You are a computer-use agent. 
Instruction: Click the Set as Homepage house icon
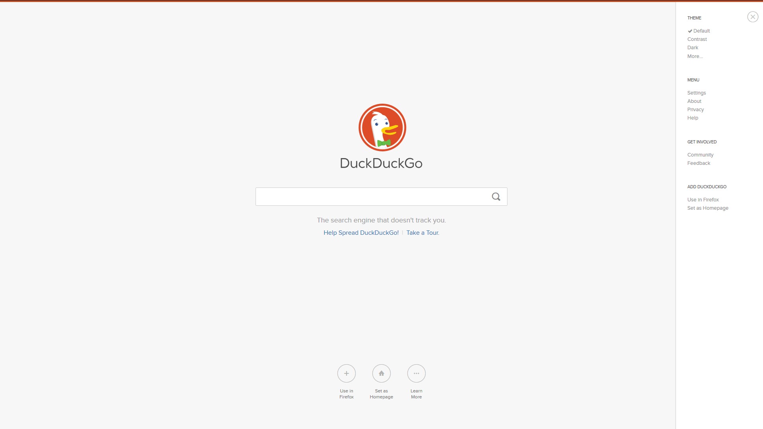pos(381,373)
